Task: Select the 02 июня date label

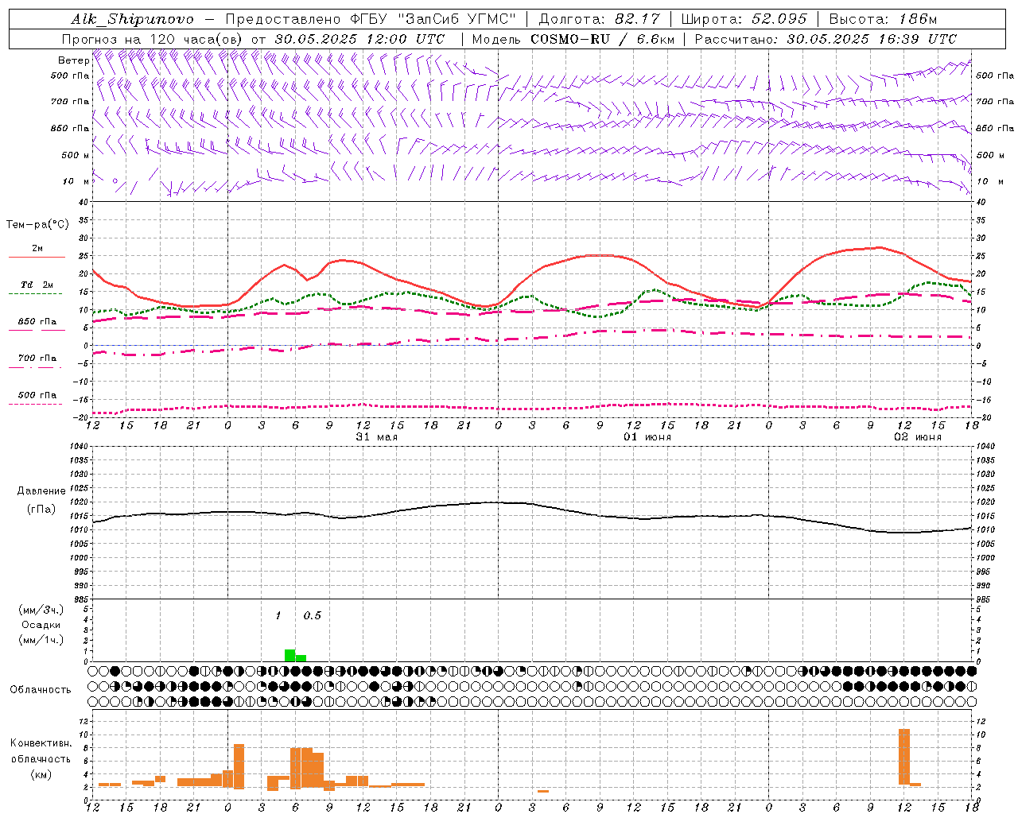Action: click(x=917, y=437)
